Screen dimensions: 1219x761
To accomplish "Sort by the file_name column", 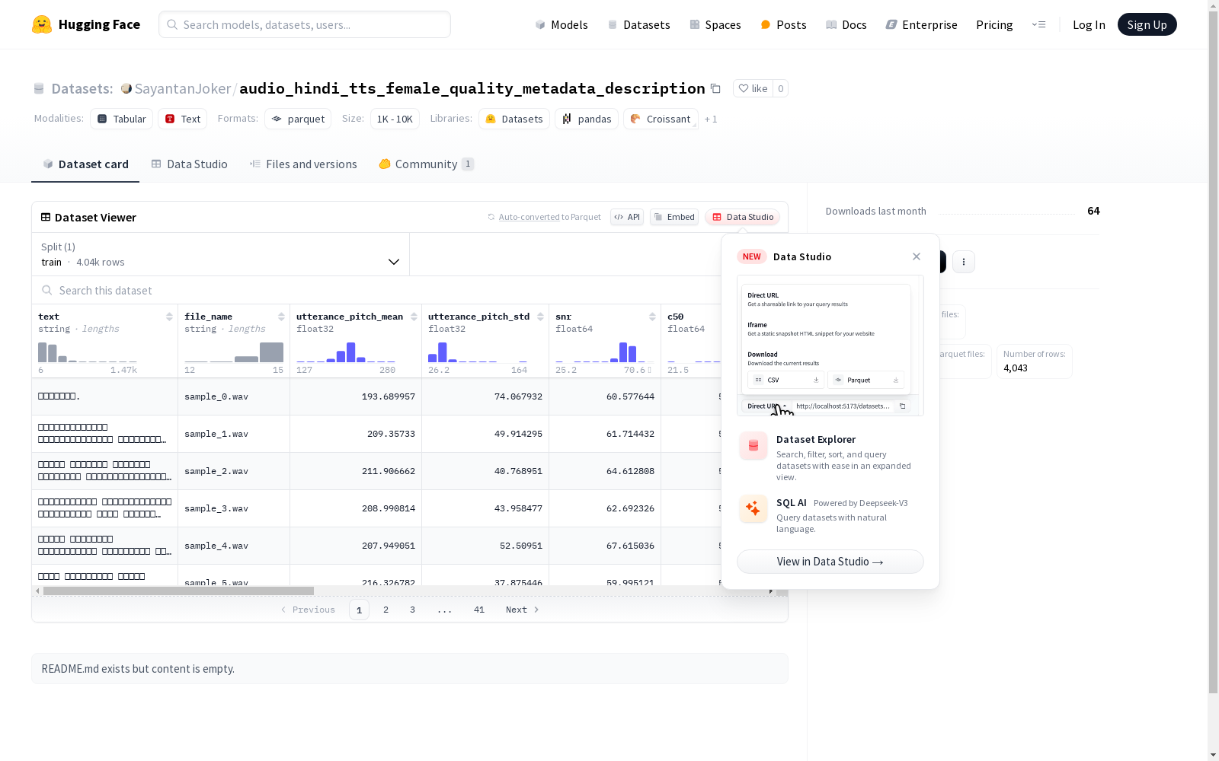I will (281, 317).
